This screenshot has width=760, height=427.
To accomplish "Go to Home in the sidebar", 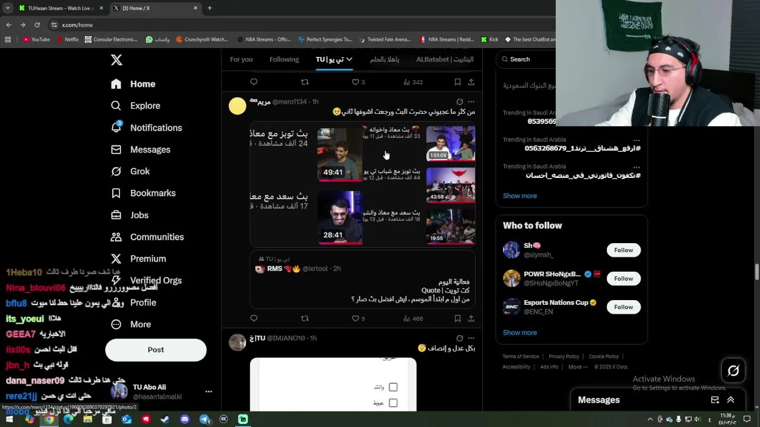I will [133, 84].
